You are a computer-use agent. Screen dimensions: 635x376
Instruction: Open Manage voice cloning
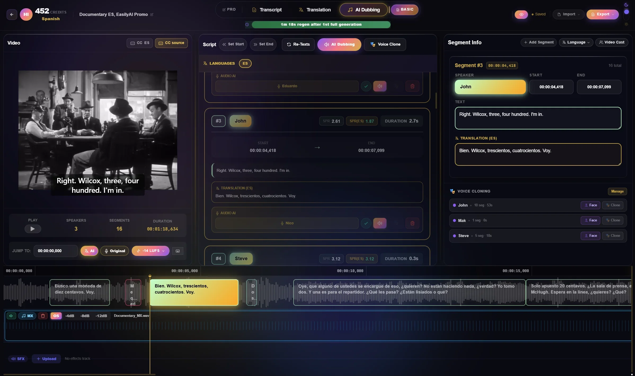coord(617,191)
